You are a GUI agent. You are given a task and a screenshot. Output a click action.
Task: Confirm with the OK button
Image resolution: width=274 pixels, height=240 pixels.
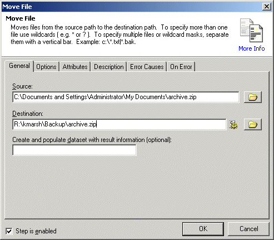(x=203, y=229)
